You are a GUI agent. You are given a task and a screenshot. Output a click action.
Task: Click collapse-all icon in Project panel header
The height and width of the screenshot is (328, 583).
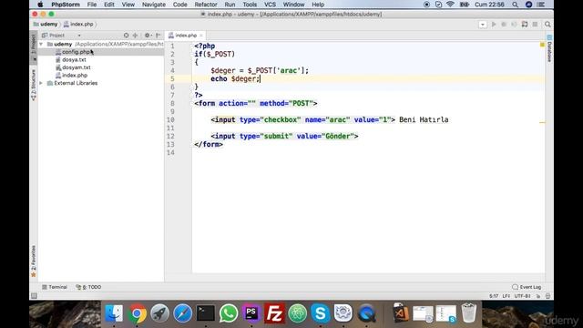[136, 36]
